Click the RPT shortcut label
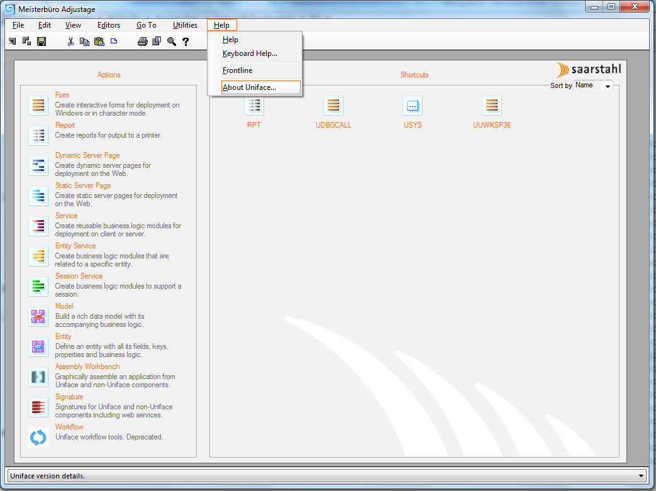Image resolution: width=656 pixels, height=491 pixels. point(254,125)
